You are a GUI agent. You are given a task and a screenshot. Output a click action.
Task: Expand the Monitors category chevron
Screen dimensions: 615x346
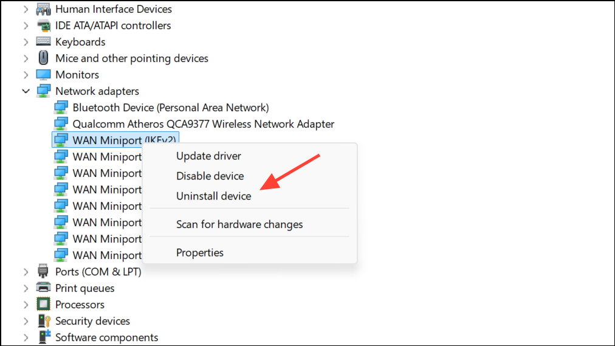point(26,75)
